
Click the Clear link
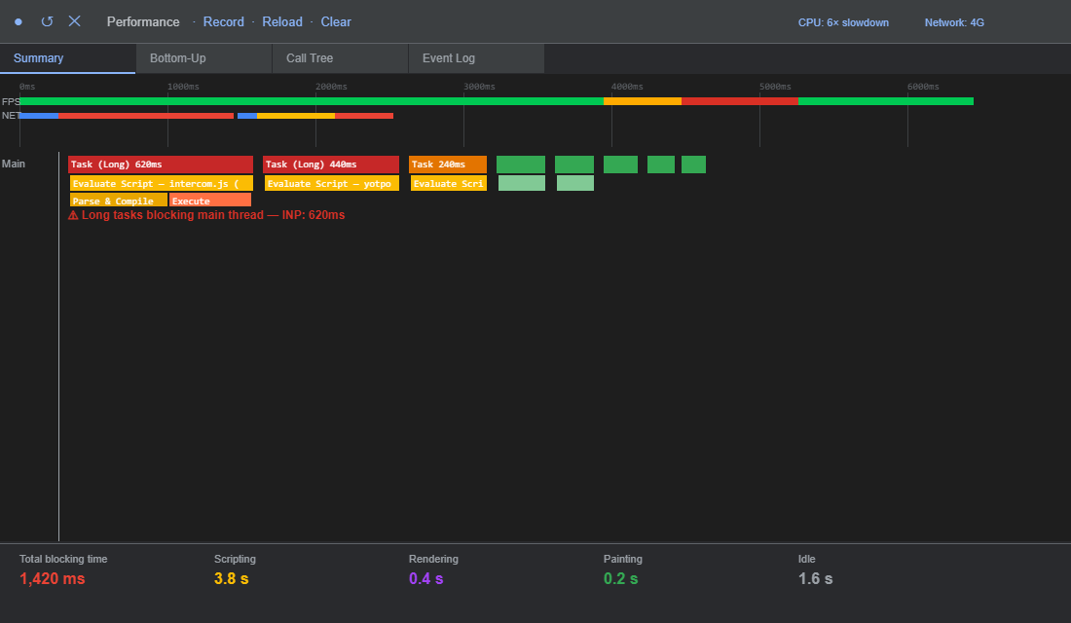336,21
